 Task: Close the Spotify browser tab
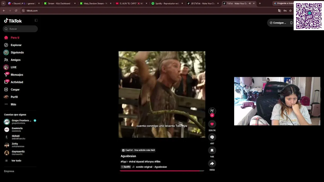182,4
